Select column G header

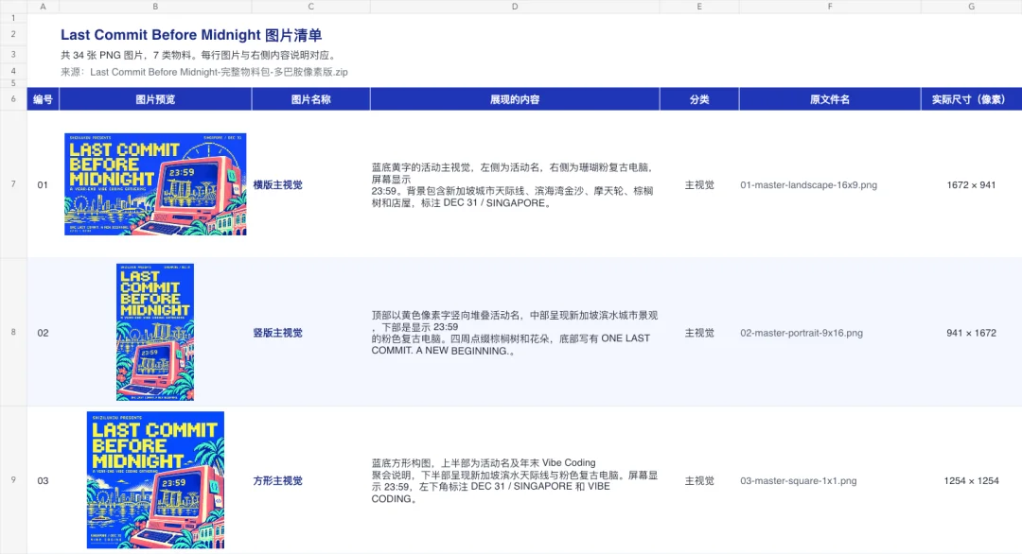[x=971, y=7]
